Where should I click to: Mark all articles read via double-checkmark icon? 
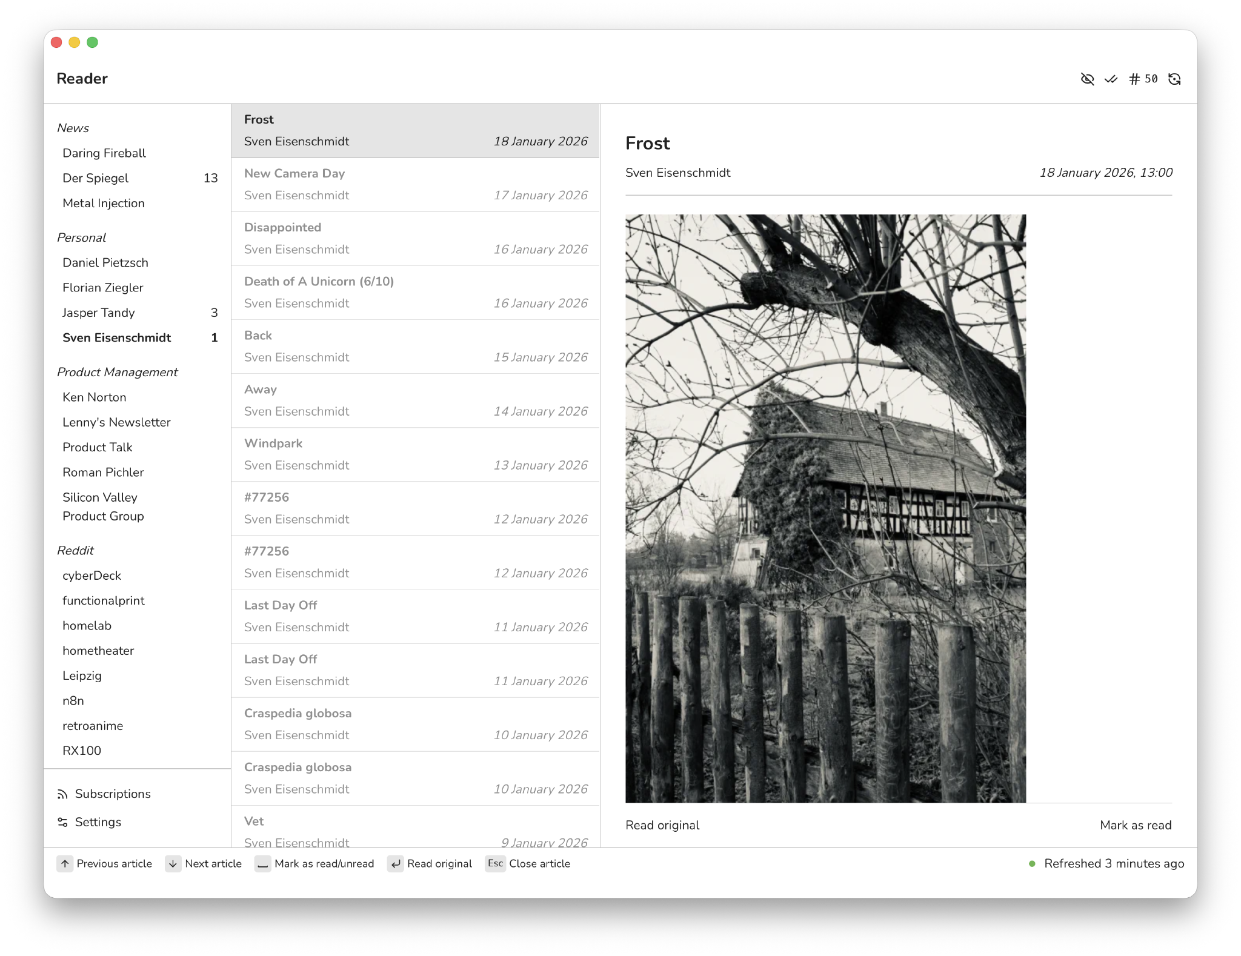click(x=1112, y=79)
